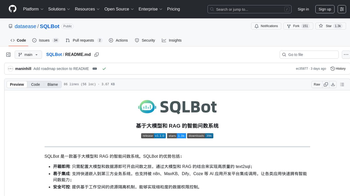The width and height of the screenshot is (350, 196).
Task: Focus the Search or jump to field
Action: [249, 9]
